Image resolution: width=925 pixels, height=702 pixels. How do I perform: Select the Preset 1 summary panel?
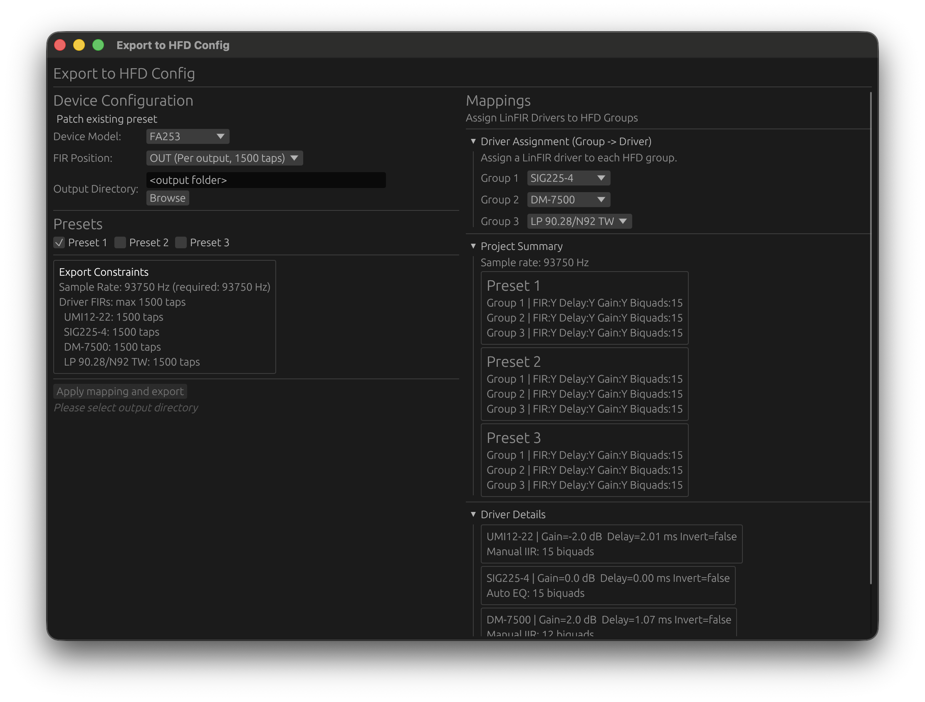click(x=584, y=308)
